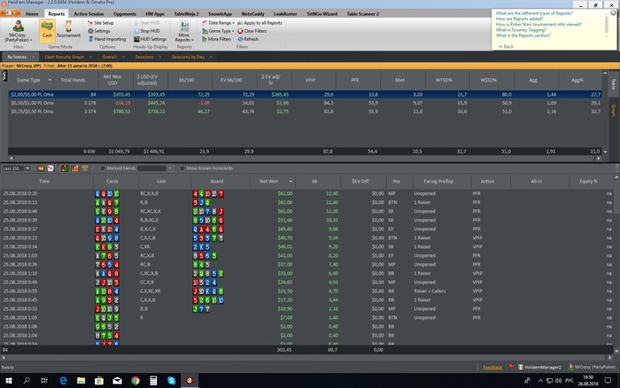Screen dimensions: 620x388
Task: Click the Back link in help panel
Action: (x=506, y=46)
